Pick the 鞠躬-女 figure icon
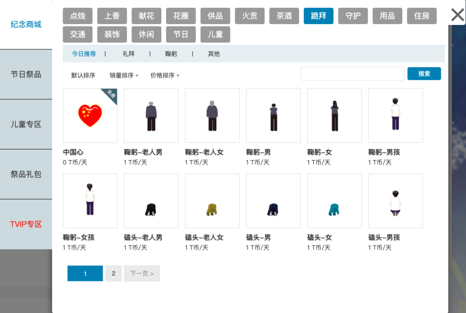Screen dimensions: 466x313 pyautogui.click(x=334, y=115)
